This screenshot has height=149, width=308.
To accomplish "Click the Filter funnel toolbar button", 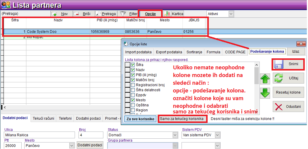I will click(x=129, y=14).
